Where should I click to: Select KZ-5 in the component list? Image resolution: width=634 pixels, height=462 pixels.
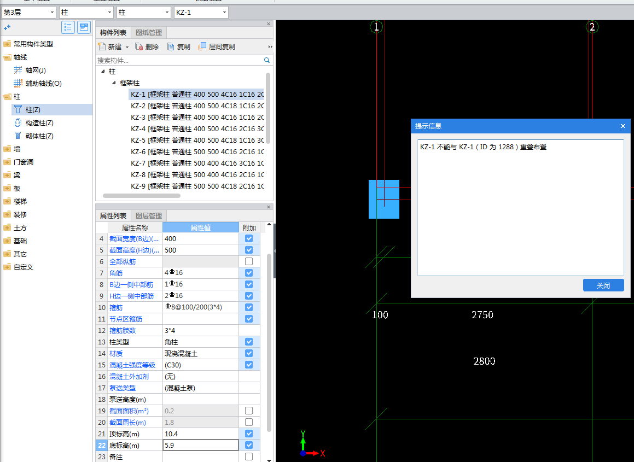pos(196,141)
